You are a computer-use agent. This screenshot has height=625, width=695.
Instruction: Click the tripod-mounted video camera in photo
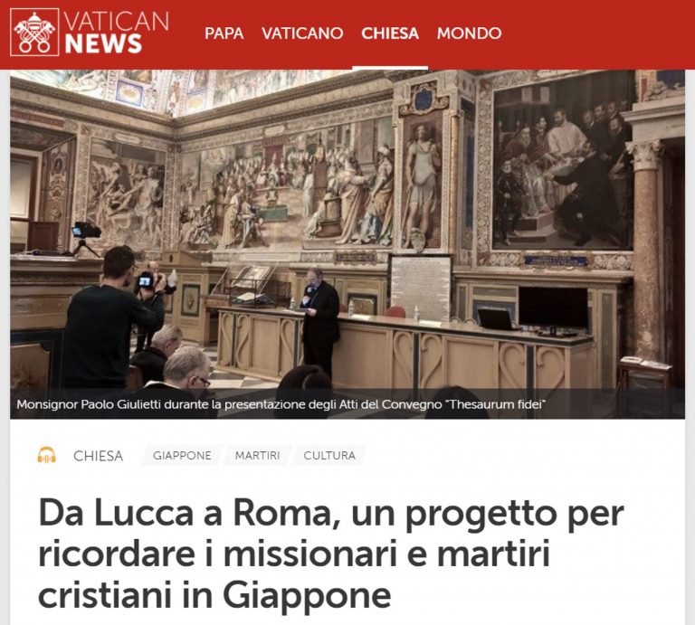(87, 238)
